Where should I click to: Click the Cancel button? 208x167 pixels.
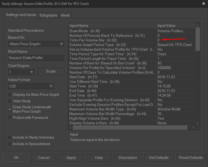pyautogui.click(x=44, y=158)
